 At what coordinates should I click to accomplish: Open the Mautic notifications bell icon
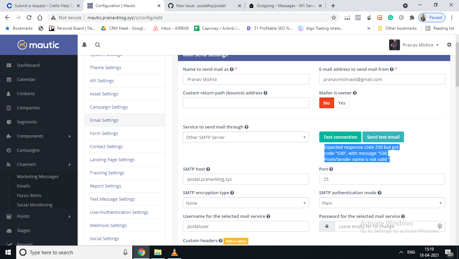pyautogui.click(x=84, y=45)
